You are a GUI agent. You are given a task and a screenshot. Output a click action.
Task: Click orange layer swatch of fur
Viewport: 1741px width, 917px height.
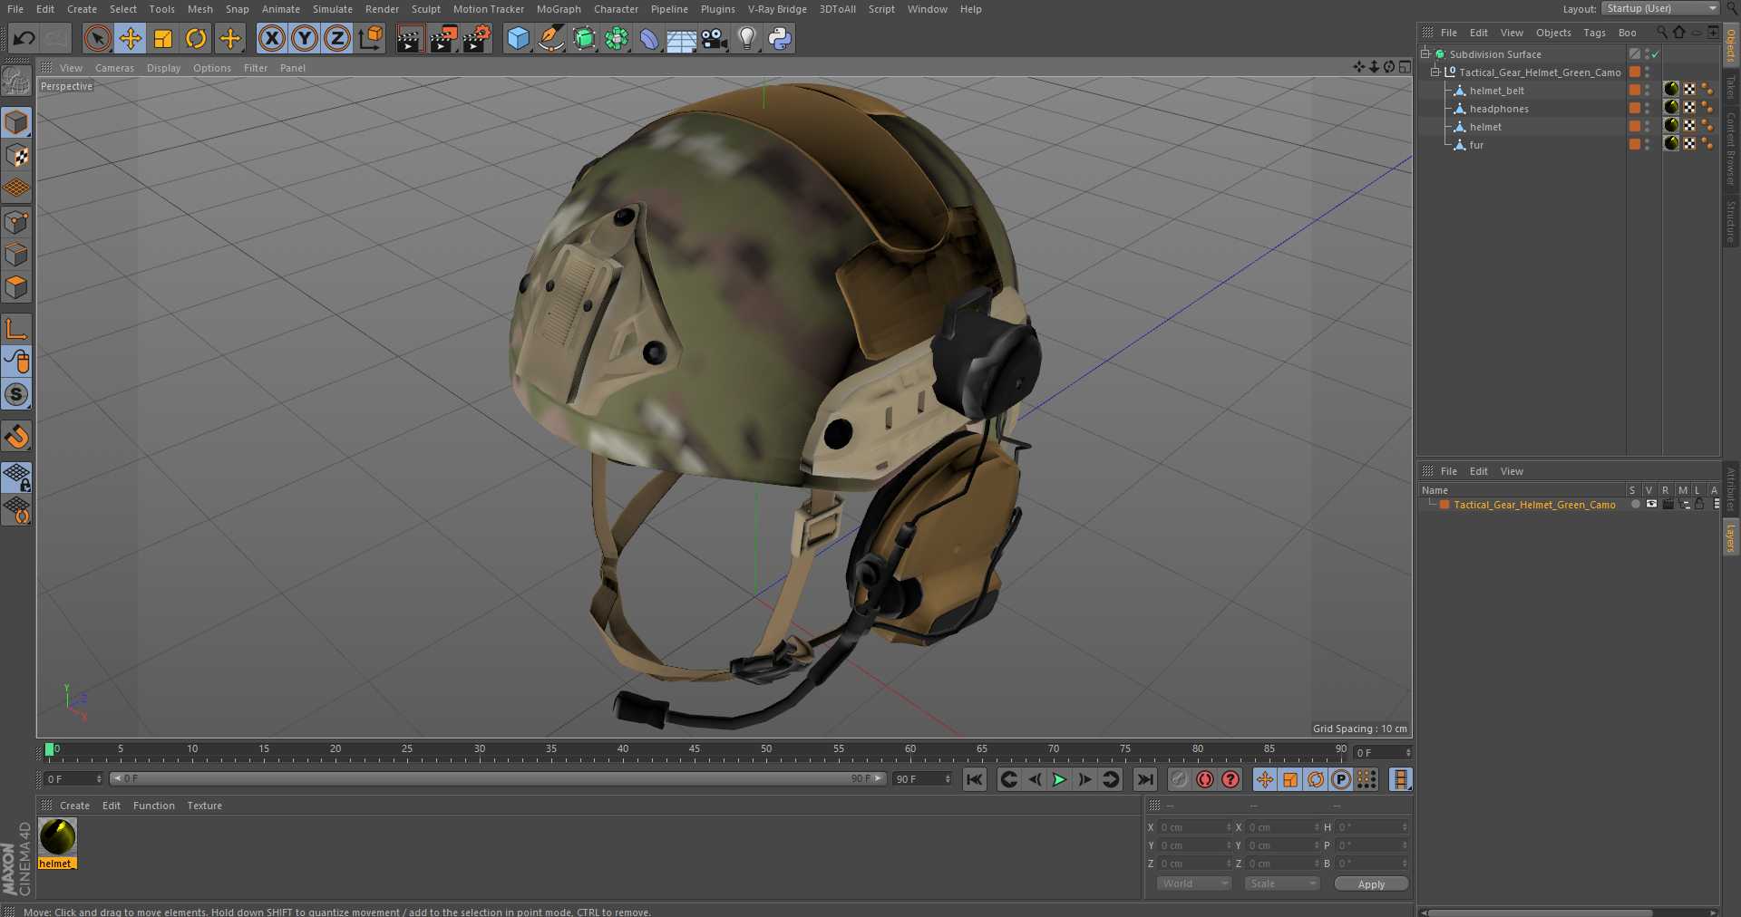coord(1635,144)
